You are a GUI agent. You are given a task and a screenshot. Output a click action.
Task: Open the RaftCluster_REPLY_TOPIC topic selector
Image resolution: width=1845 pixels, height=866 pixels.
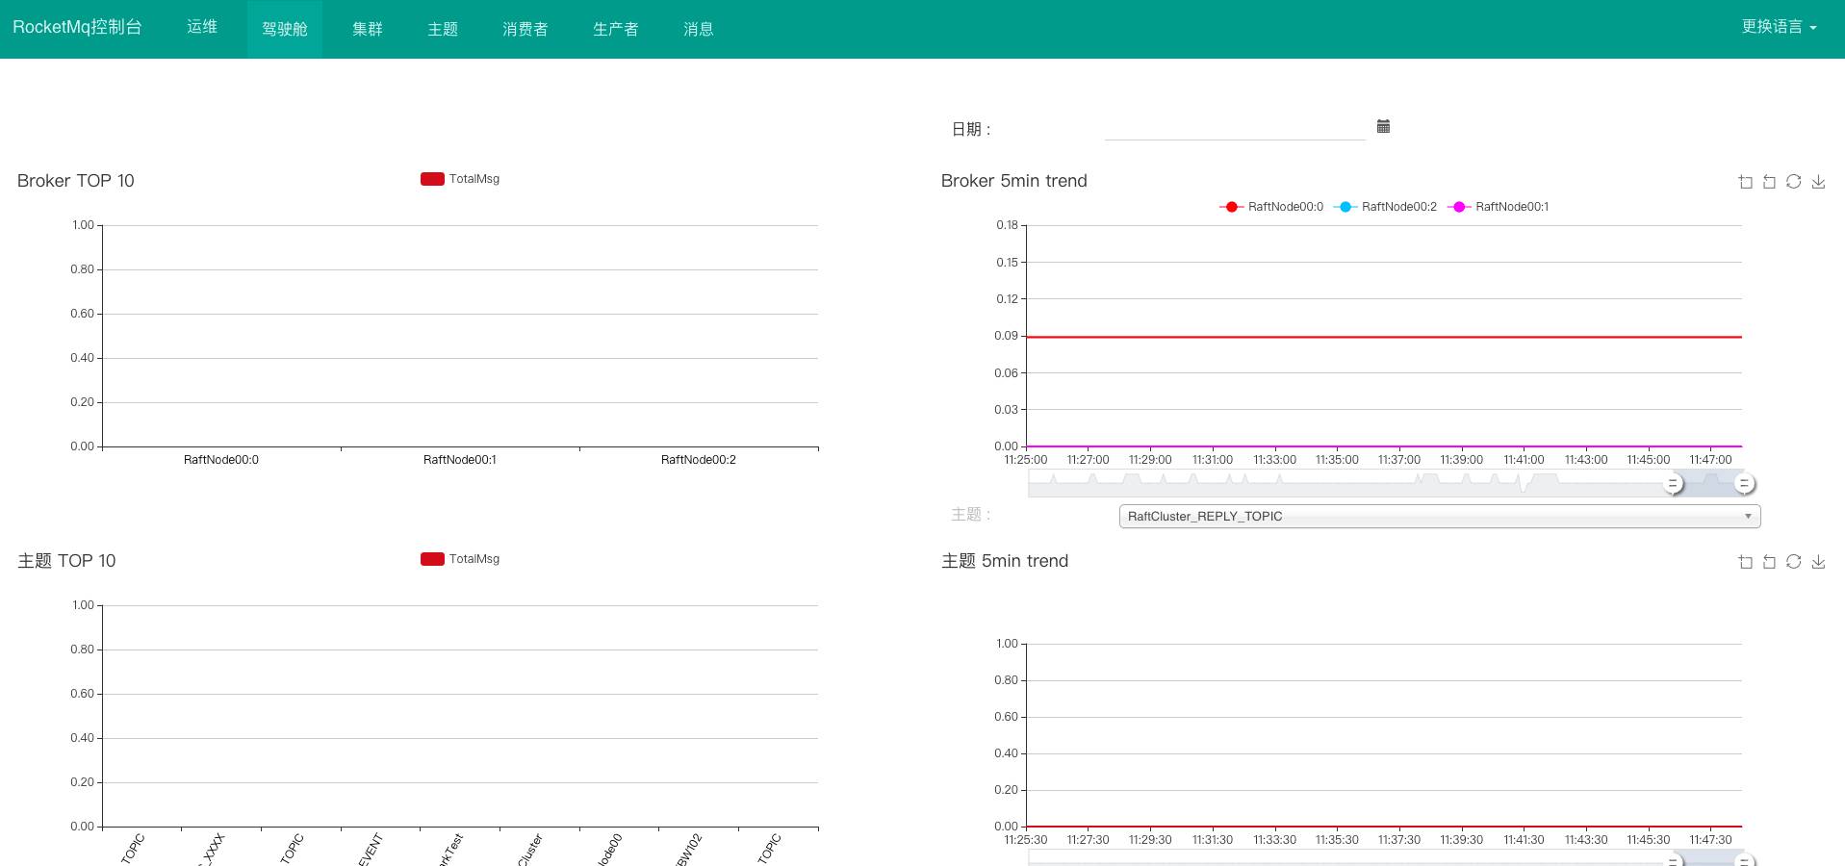[x=1440, y=517]
